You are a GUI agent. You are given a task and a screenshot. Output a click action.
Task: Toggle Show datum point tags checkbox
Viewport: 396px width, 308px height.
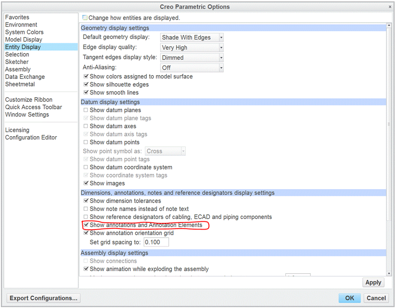(x=86, y=159)
